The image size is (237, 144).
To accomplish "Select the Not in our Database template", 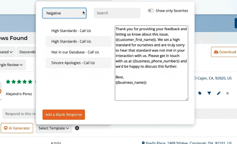I will click(x=75, y=52).
